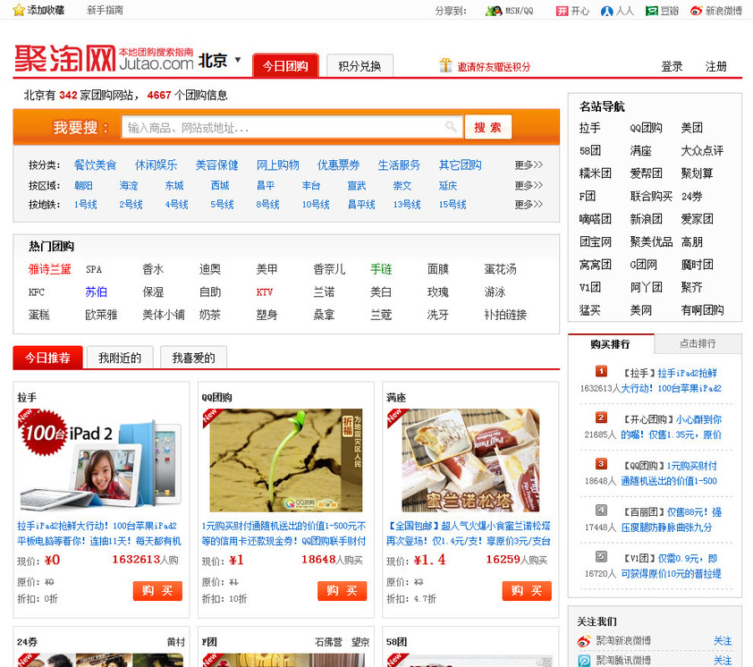Filter by subway 10号线
This screenshot has height=667, width=753.
point(316,205)
